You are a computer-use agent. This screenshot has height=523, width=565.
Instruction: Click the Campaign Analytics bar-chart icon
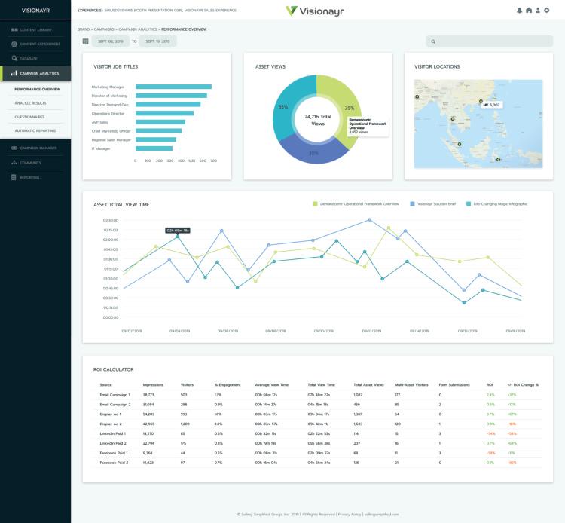point(14,73)
